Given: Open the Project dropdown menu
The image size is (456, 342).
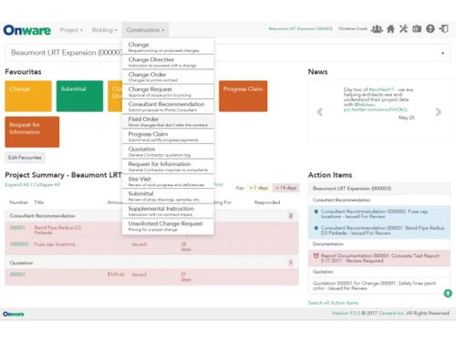Looking at the screenshot, I should pyautogui.click(x=71, y=30).
